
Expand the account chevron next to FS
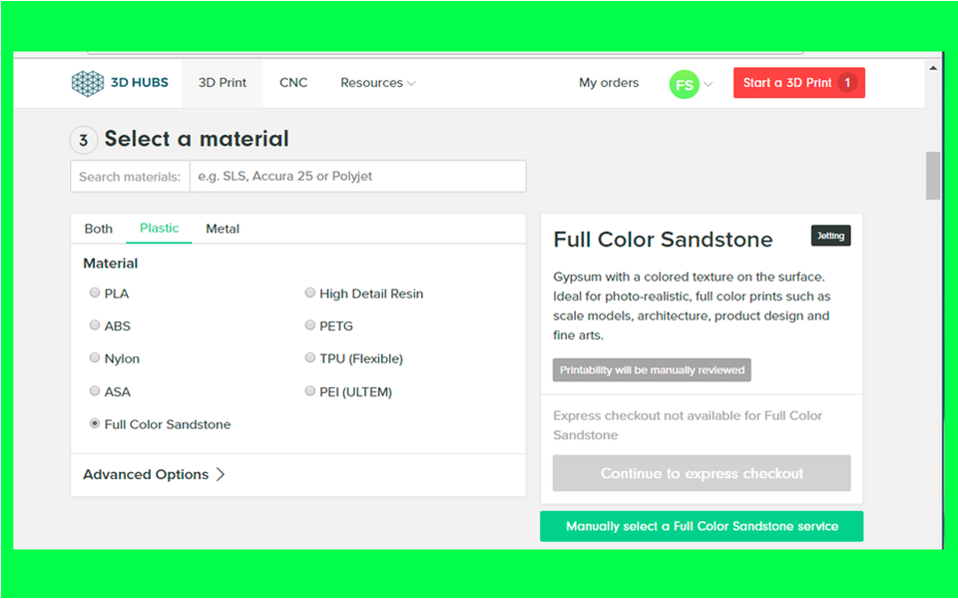(x=709, y=85)
